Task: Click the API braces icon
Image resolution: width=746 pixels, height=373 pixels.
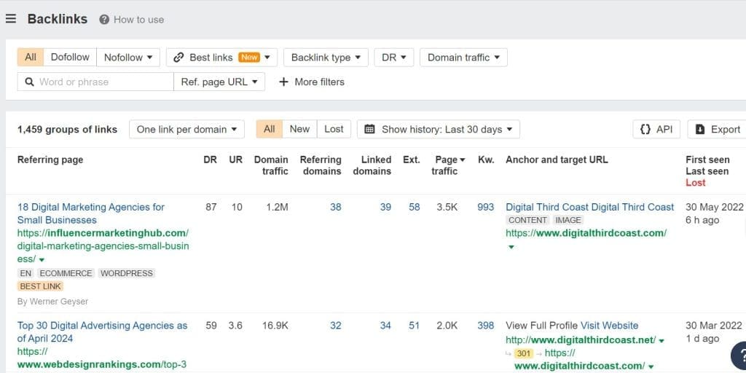Action: [x=645, y=130]
